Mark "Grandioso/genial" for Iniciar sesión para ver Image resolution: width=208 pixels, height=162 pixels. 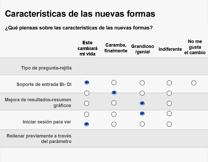[x=142, y=124]
